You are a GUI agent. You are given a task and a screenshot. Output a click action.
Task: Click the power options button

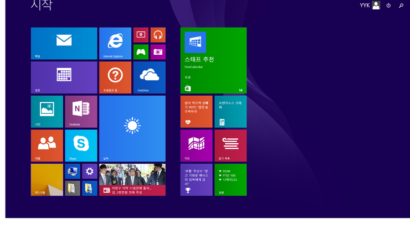388,5
